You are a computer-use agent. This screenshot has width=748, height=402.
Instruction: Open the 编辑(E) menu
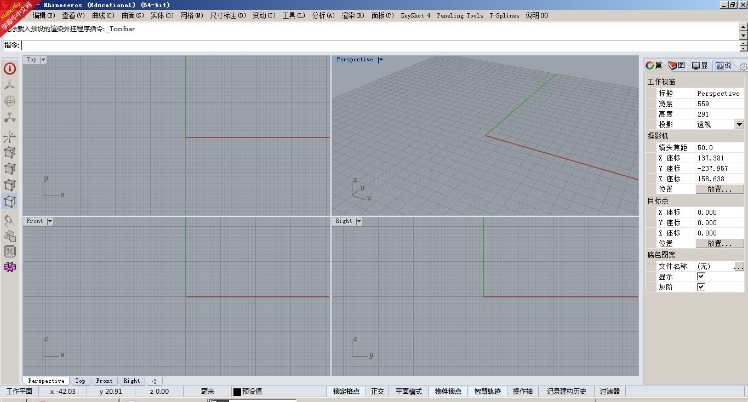pyautogui.click(x=44, y=15)
